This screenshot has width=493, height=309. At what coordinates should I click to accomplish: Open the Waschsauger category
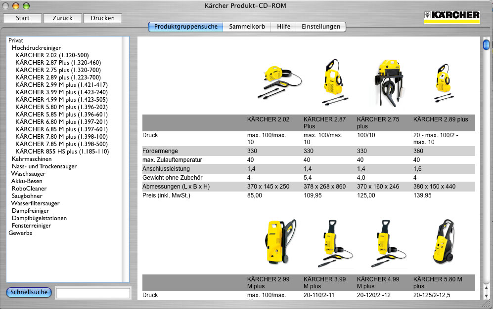(28, 174)
